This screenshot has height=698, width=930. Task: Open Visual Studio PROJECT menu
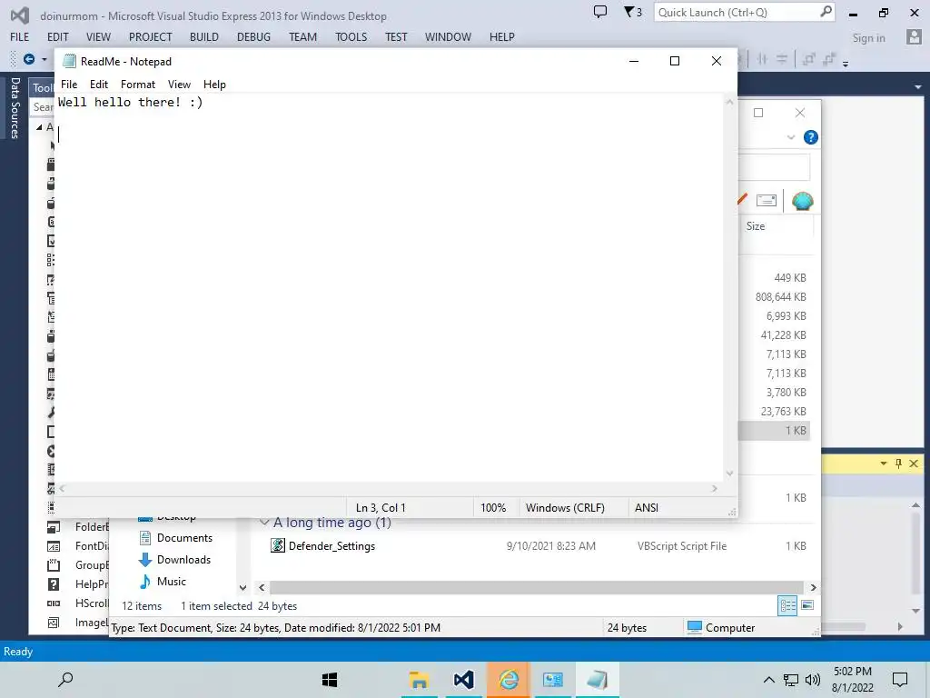click(x=150, y=36)
